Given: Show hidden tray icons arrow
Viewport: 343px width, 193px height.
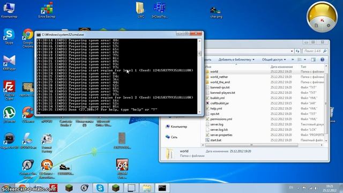Looking at the screenshot, I should [x=298, y=188].
